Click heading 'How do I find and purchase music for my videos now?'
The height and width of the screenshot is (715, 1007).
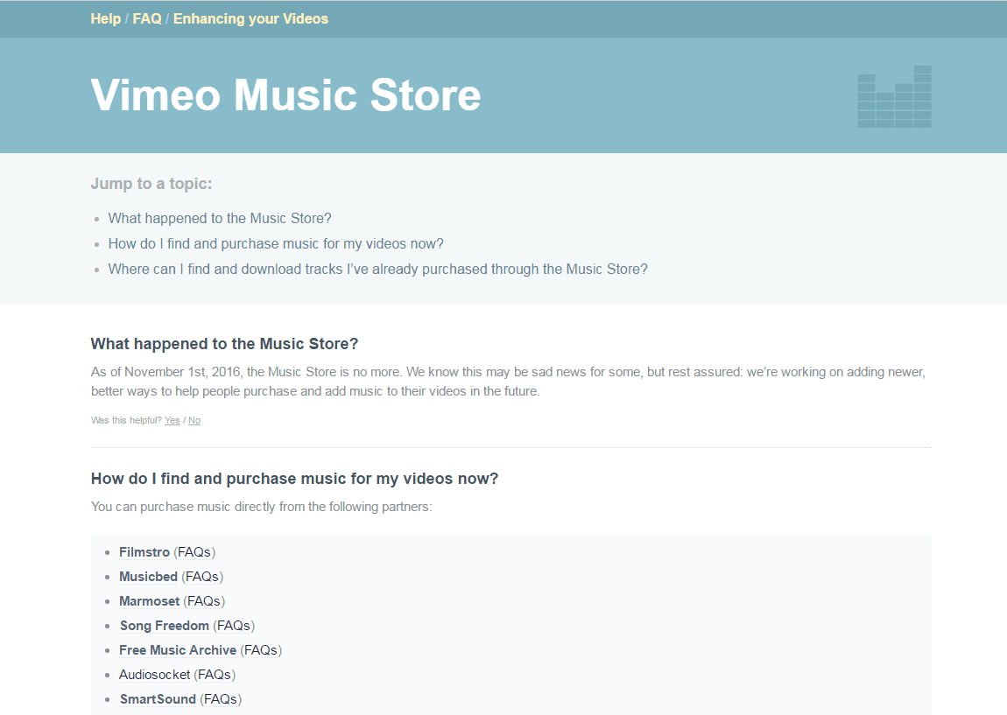tap(295, 479)
